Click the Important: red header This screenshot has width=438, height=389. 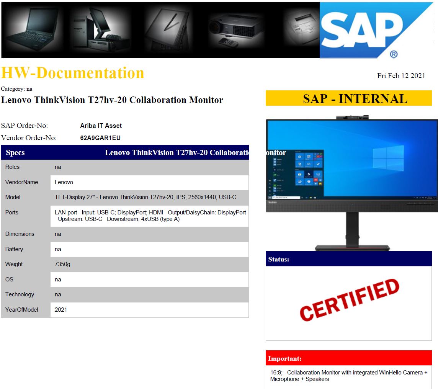pos(349,358)
